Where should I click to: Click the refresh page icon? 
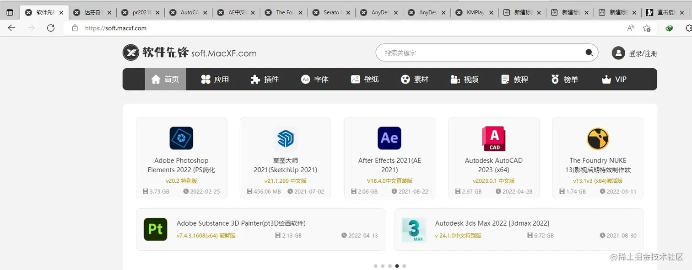(x=51, y=28)
